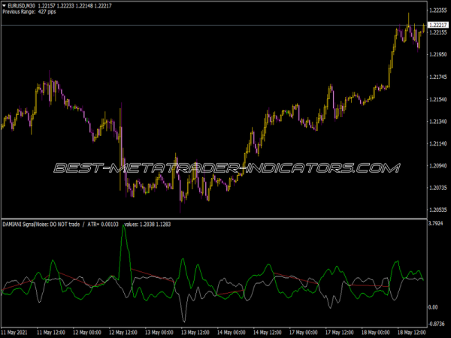Click the 11 May 2021 date label

coord(17,331)
